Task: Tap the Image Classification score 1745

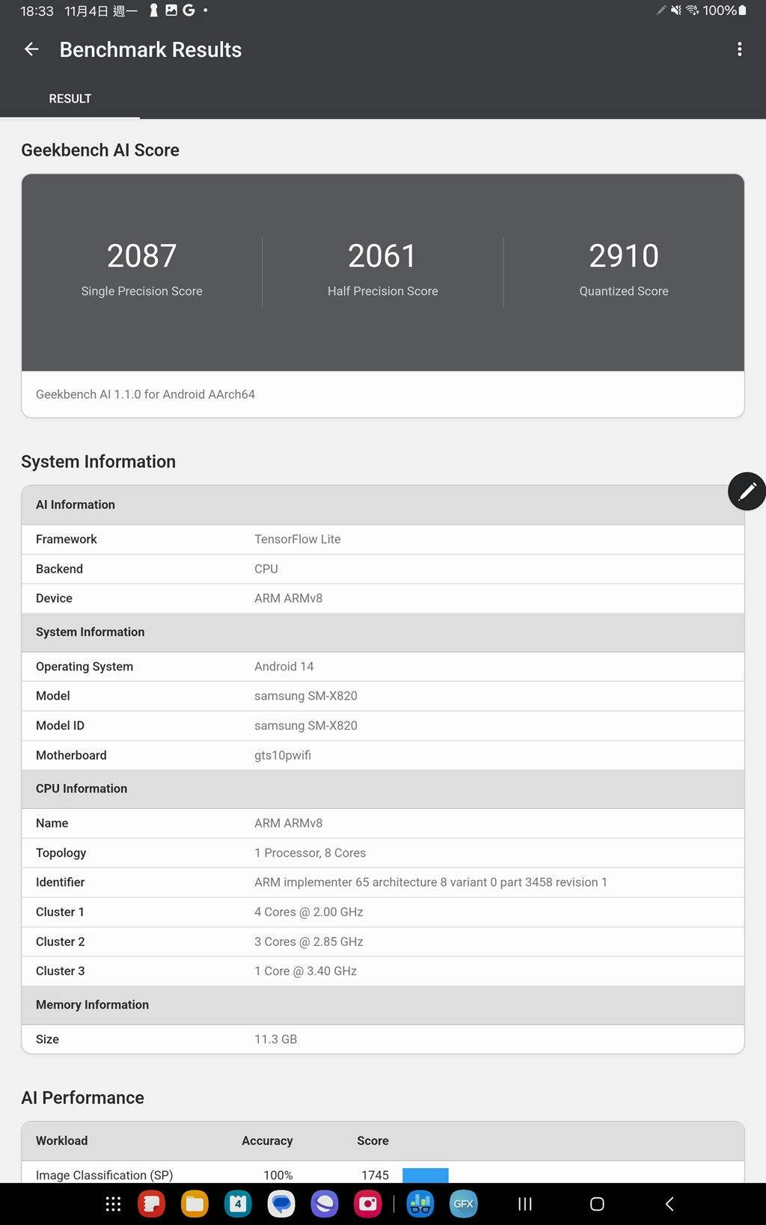Action: [376, 1175]
